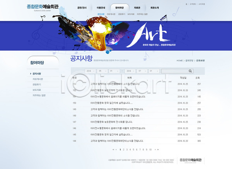
Task: Go to page 5 in pagination
Action: [133, 149]
